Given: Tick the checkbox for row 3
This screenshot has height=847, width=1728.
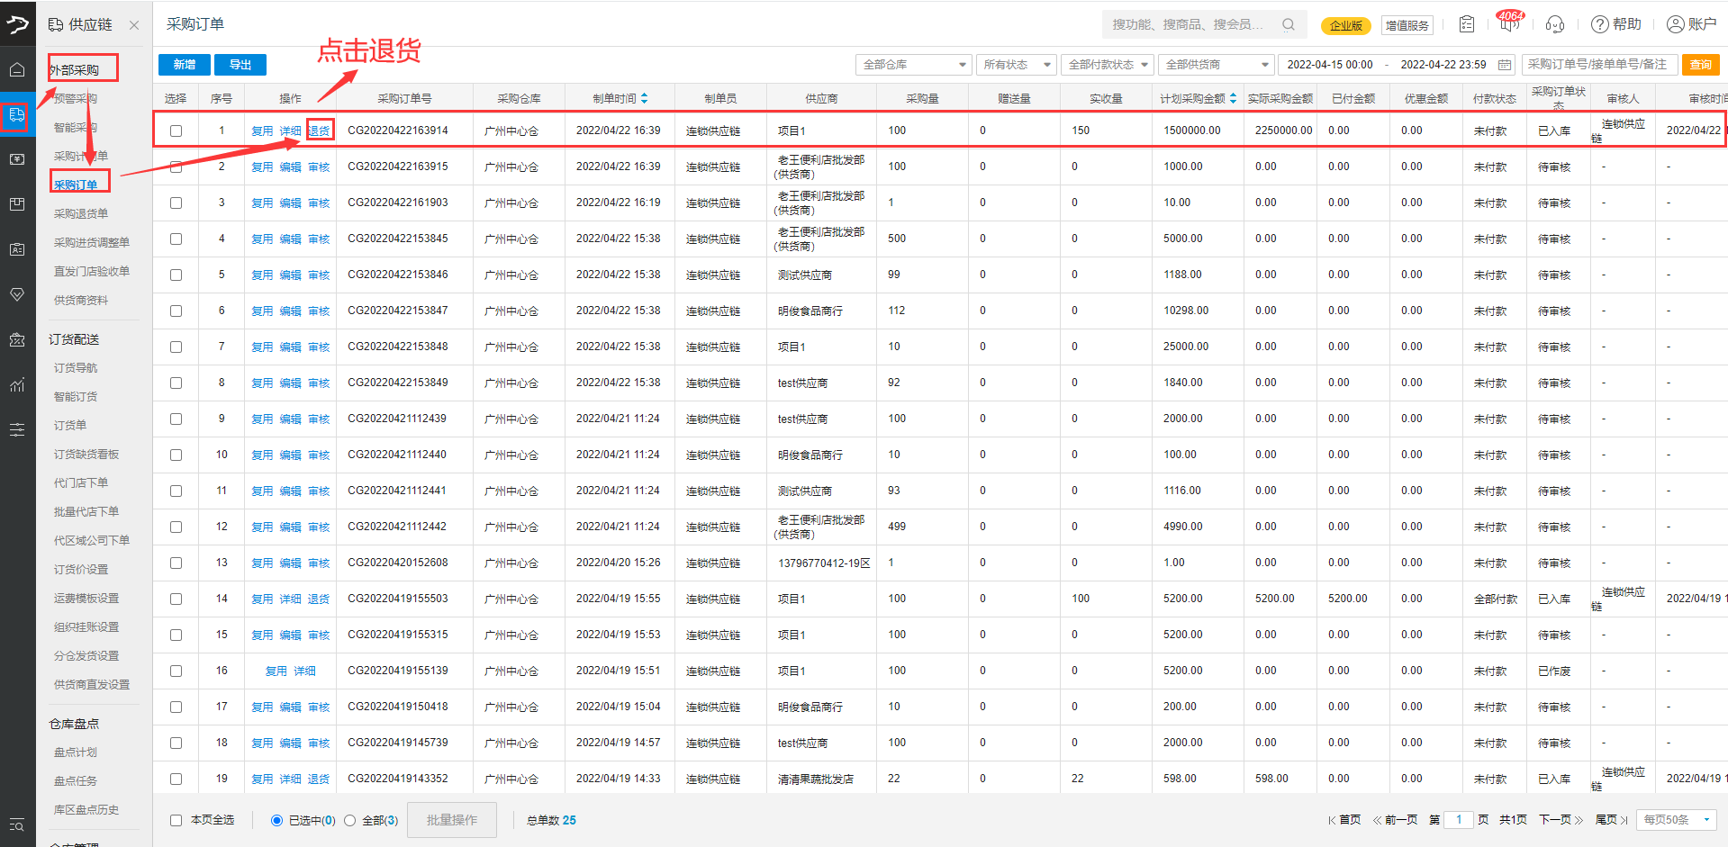Looking at the screenshot, I should tap(176, 203).
